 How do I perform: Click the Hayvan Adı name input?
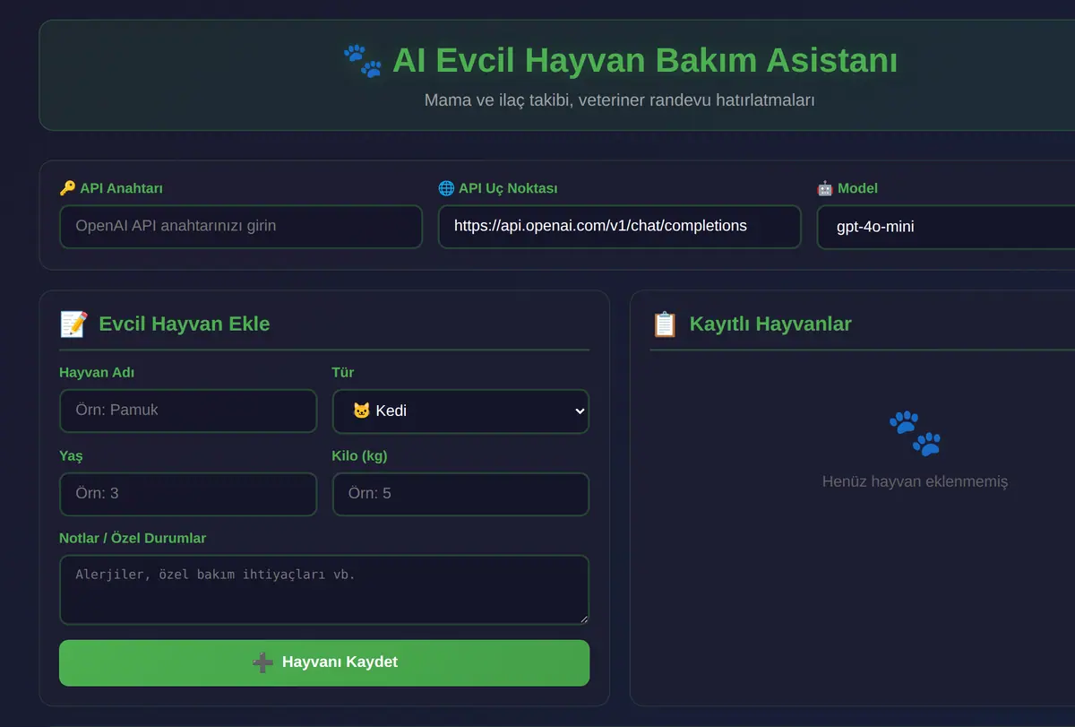(188, 411)
